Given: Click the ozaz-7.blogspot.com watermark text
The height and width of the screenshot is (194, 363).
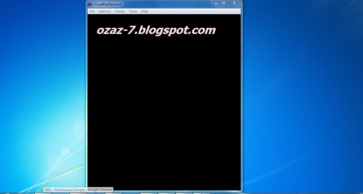Looking at the screenshot, I should pyautogui.click(x=157, y=30).
